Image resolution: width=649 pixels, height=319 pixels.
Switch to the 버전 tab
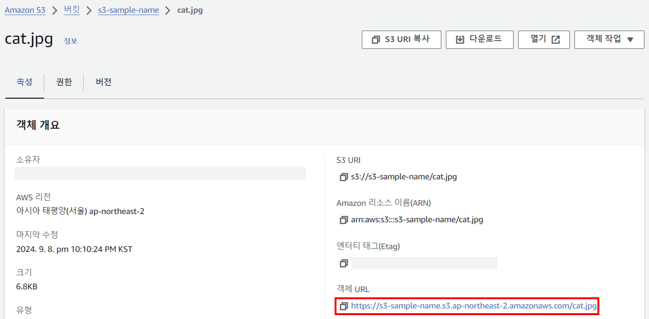(104, 82)
